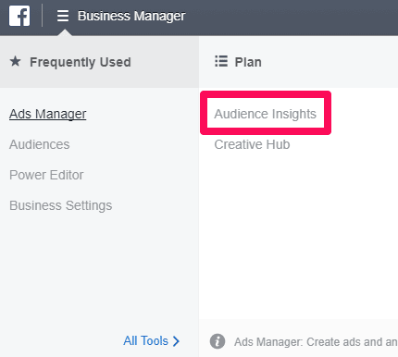Click the Ads Manager description text at the bottom
The width and height of the screenshot is (398, 357).
click(316, 342)
